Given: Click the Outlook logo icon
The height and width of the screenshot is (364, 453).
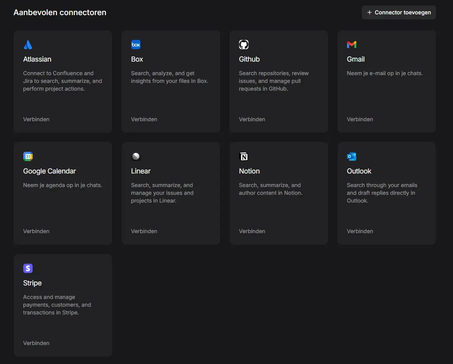Looking at the screenshot, I should pyautogui.click(x=352, y=156).
